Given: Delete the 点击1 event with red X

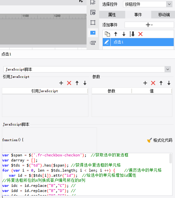Looking at the screenshot, I should 140,34.
